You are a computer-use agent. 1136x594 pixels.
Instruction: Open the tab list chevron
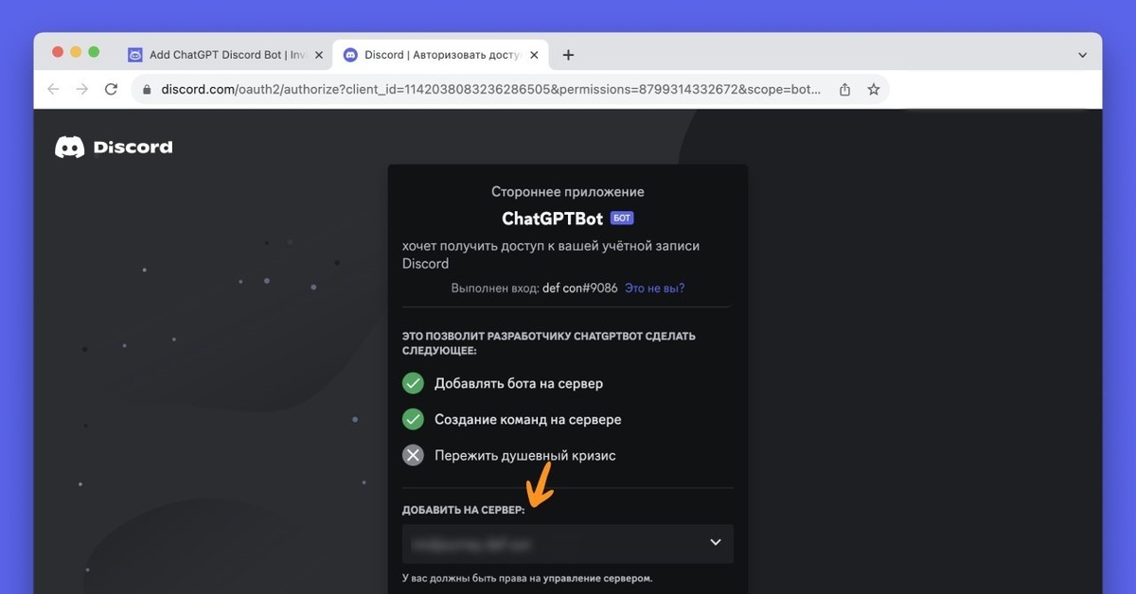[1082, 55]
